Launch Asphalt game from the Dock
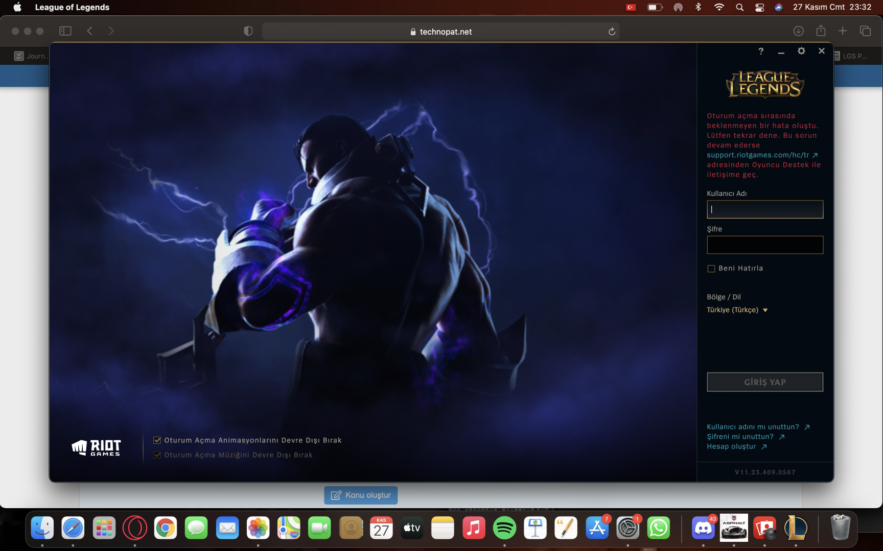Viewport: 883px width, 551px height. (x=734, y=528)
